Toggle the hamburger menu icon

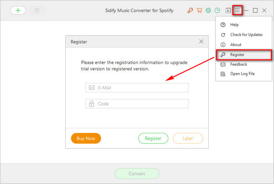[x=237, y=11]
